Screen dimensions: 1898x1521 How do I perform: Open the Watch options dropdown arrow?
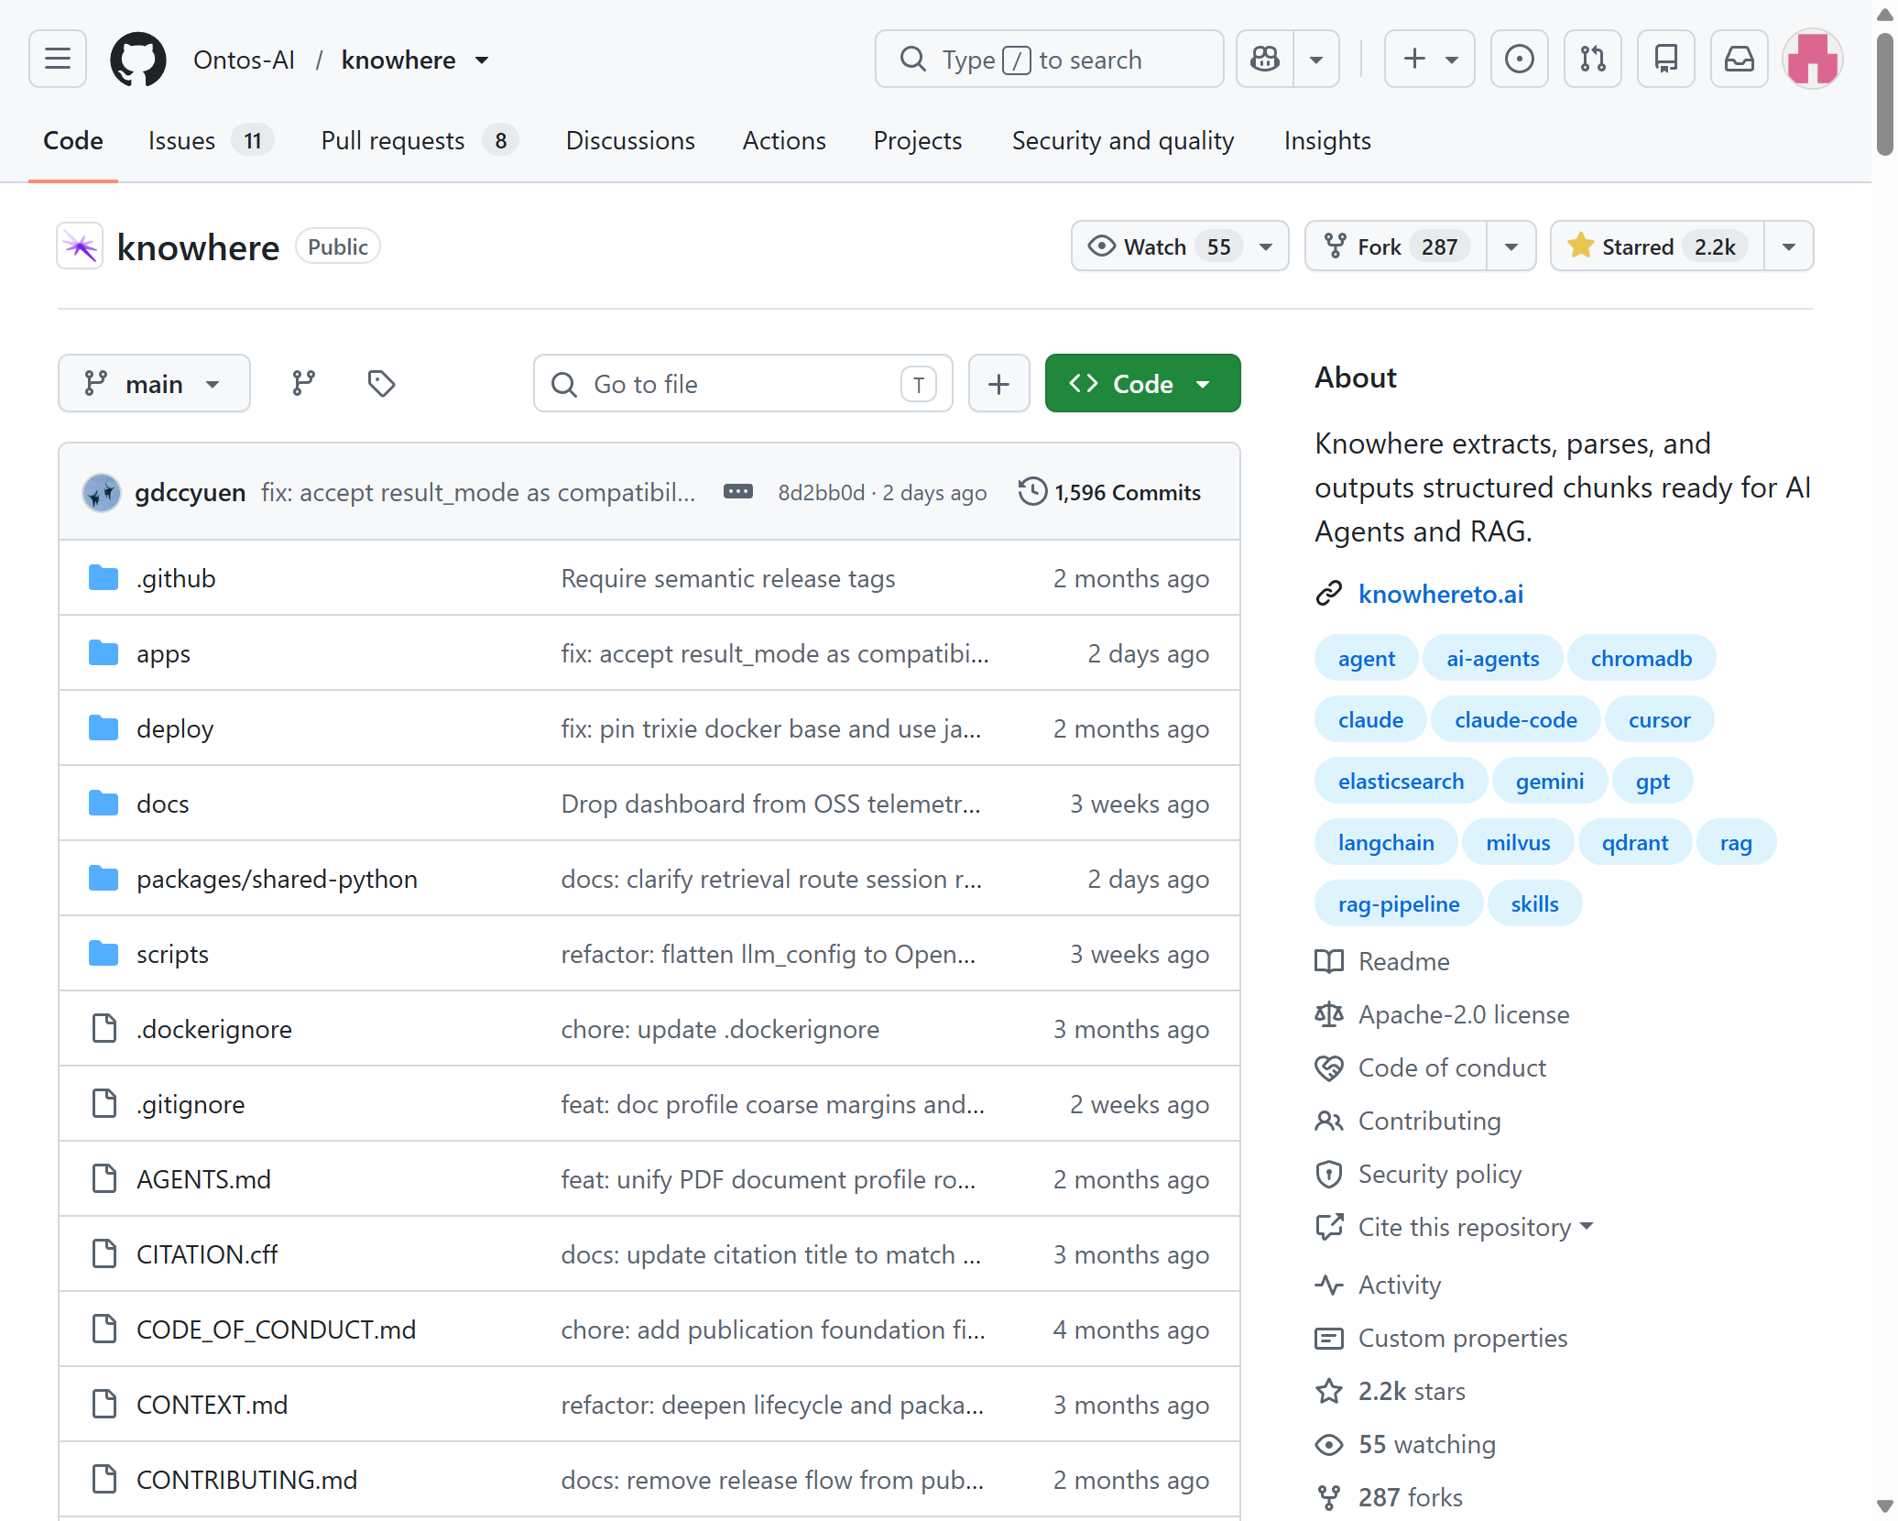1267,246
